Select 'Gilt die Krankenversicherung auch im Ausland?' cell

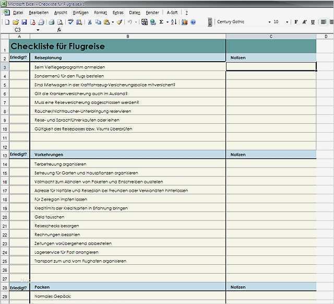128,93
